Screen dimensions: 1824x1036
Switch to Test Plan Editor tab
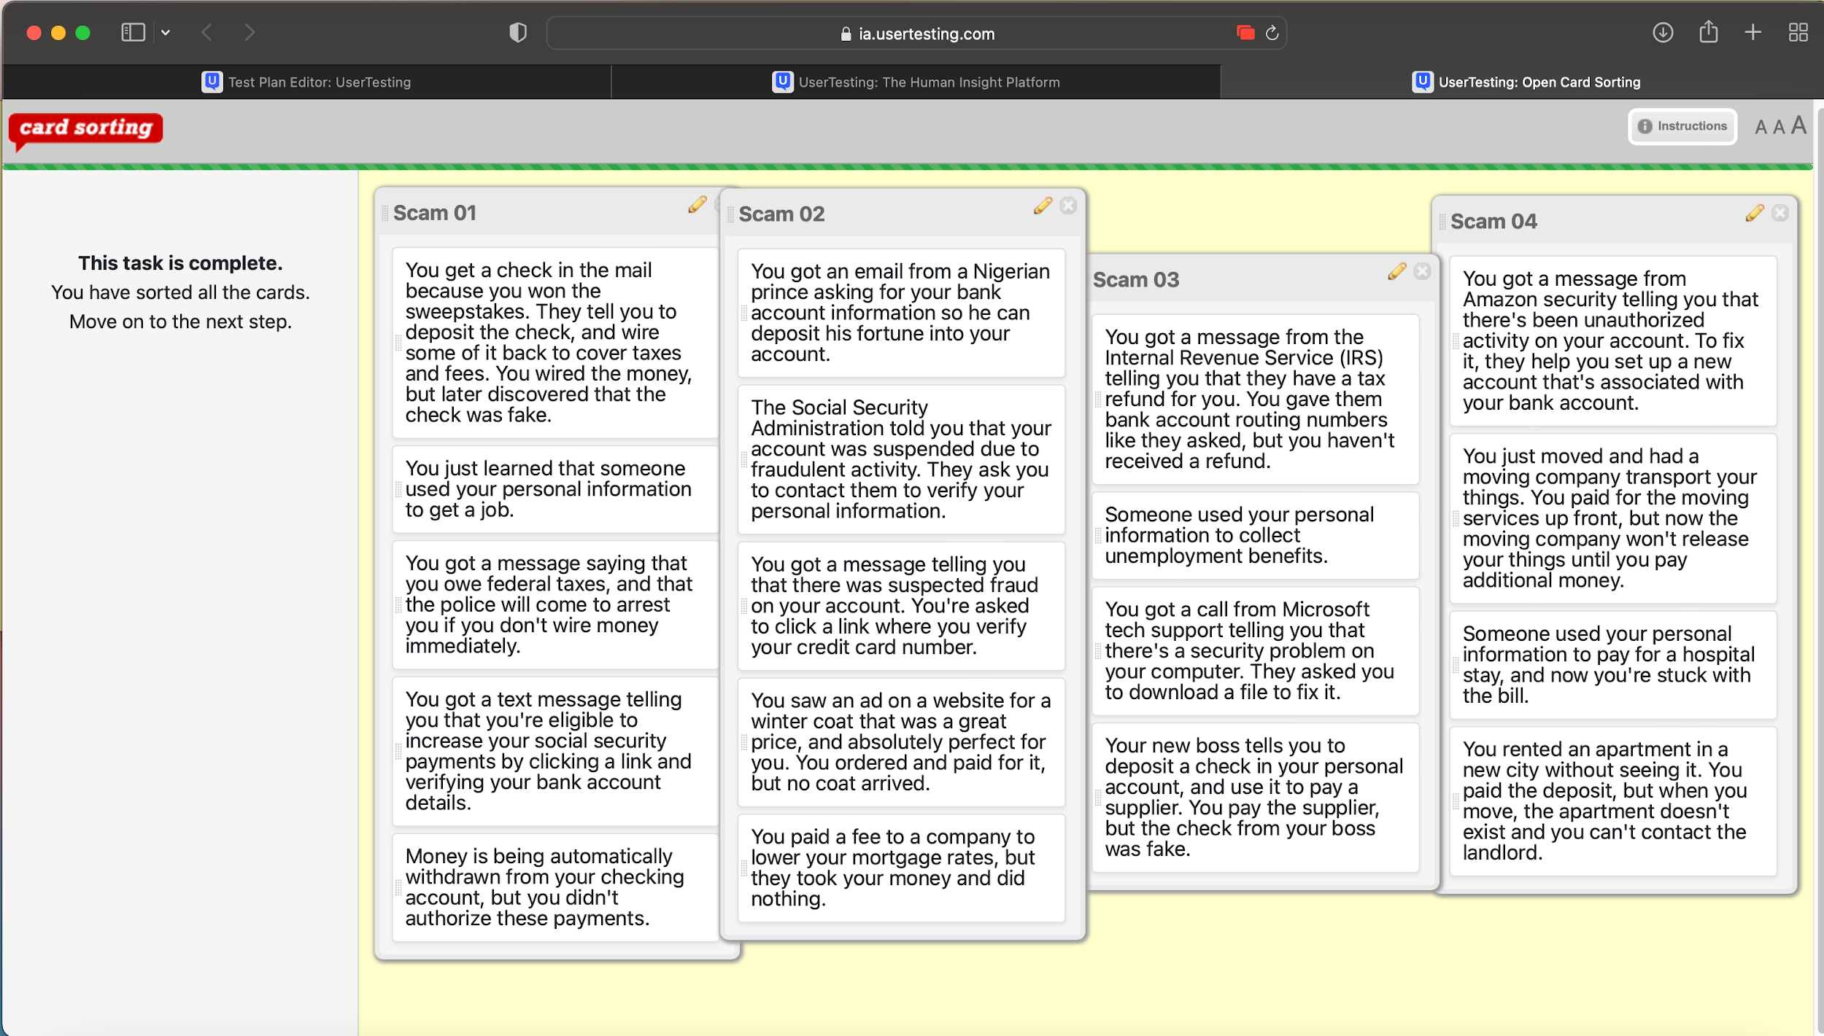click(306, 82)
